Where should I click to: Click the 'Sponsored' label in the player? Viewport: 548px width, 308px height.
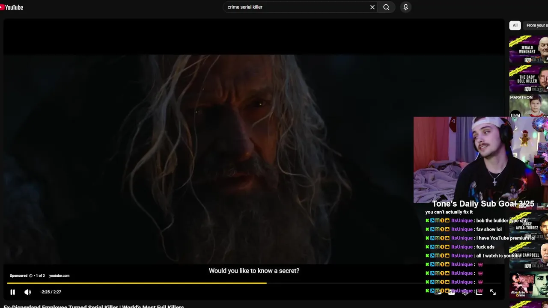[18, 276]
